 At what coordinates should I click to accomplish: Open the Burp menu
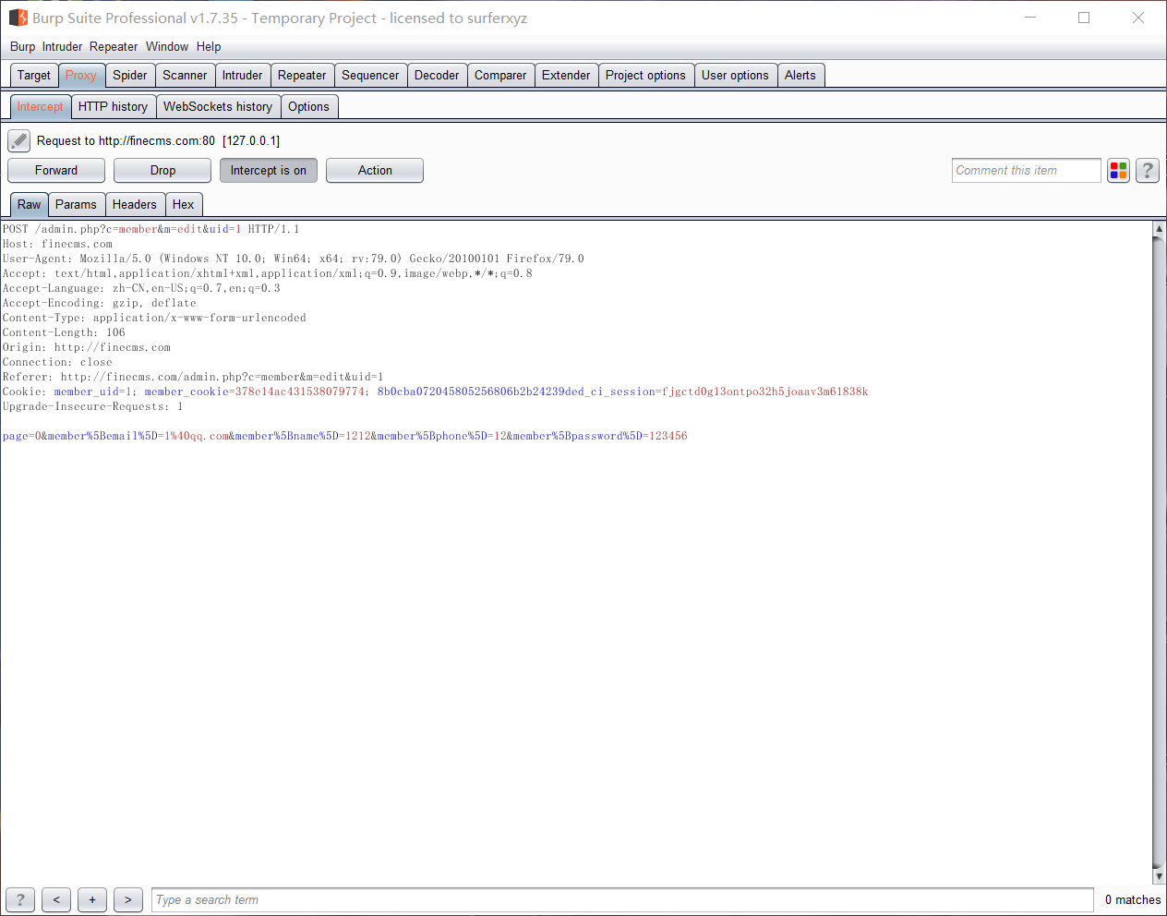click(x=22, y=47)
